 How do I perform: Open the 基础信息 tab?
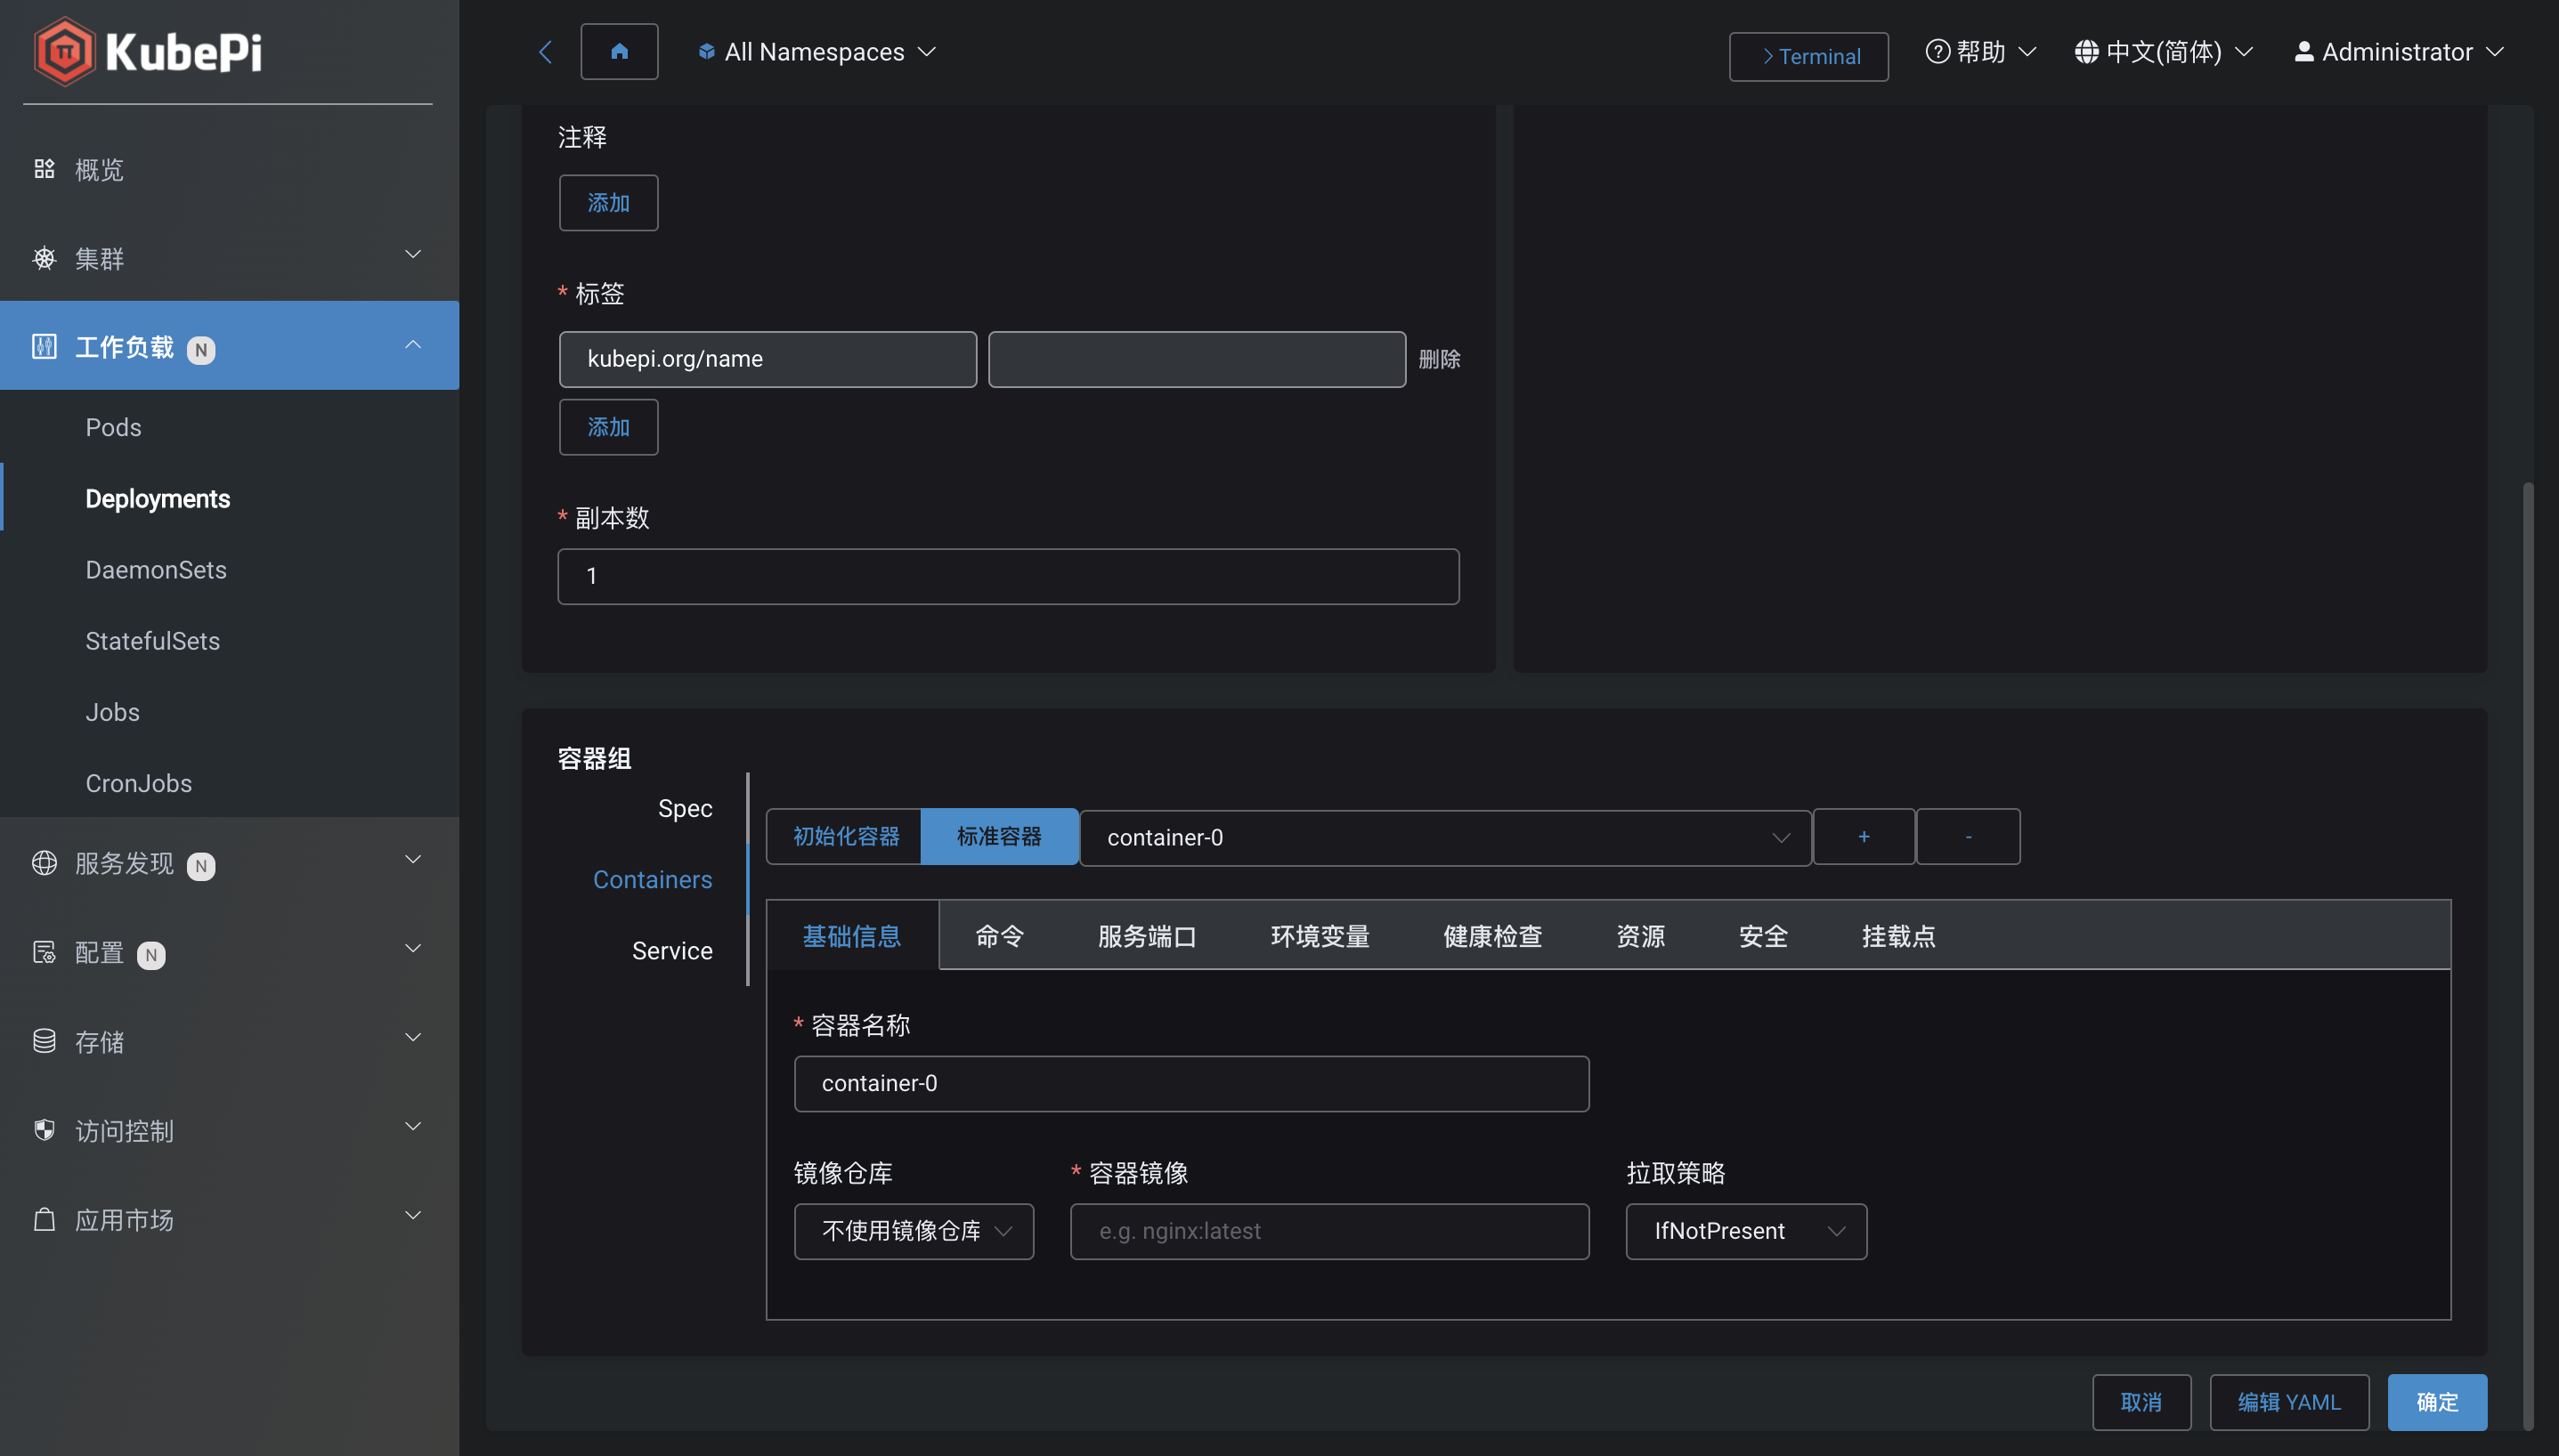(852, 936)
